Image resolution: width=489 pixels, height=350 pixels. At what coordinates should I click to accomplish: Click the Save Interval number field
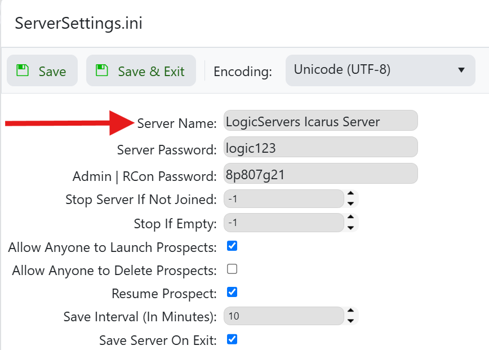pyautogui.click(x=283, y=316)
